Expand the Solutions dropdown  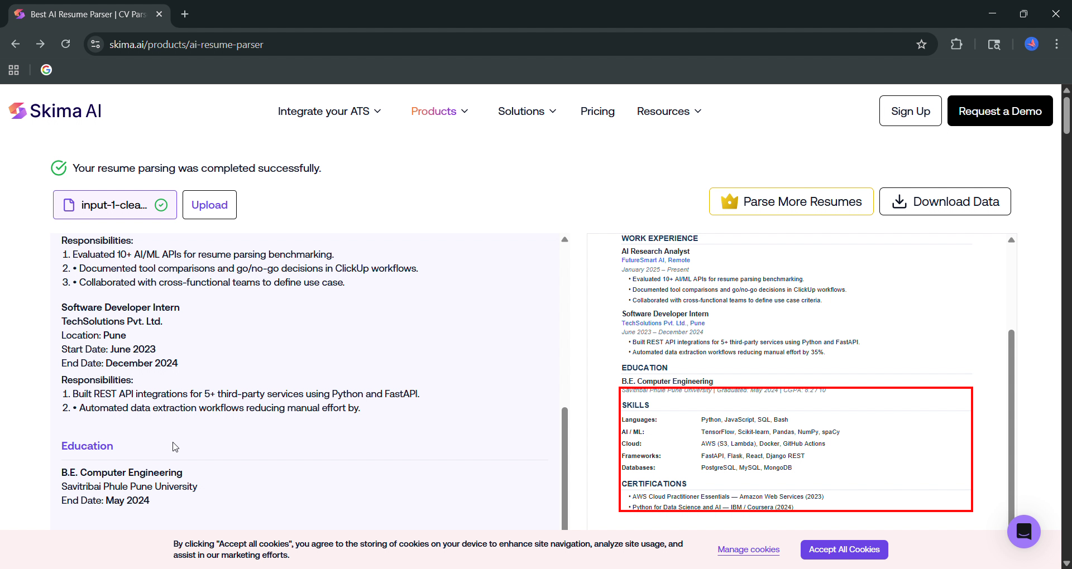(527, 111)
